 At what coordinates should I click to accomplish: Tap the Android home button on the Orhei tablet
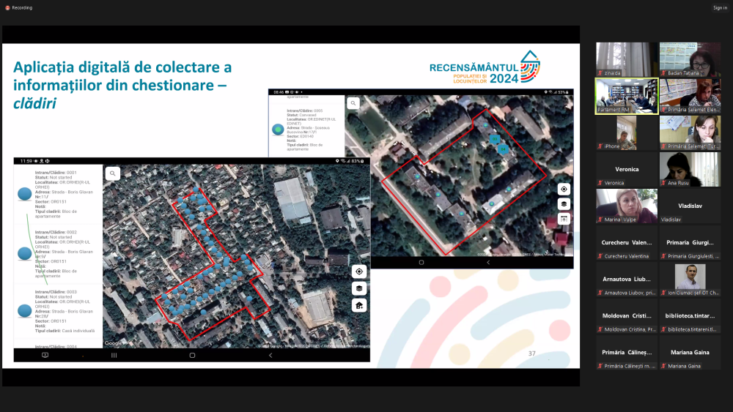(192, 355)
